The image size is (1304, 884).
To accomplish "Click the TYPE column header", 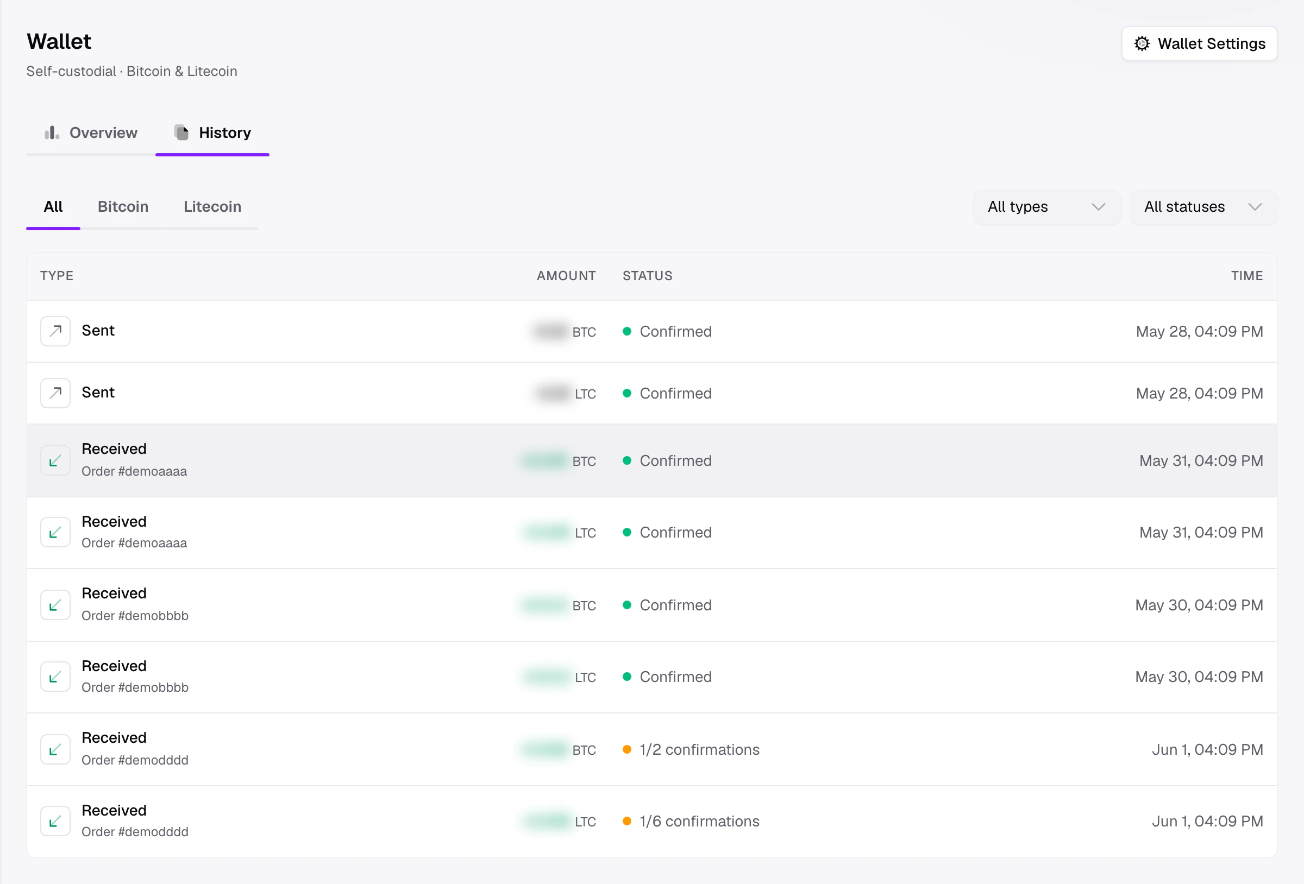I will point(57,276).
